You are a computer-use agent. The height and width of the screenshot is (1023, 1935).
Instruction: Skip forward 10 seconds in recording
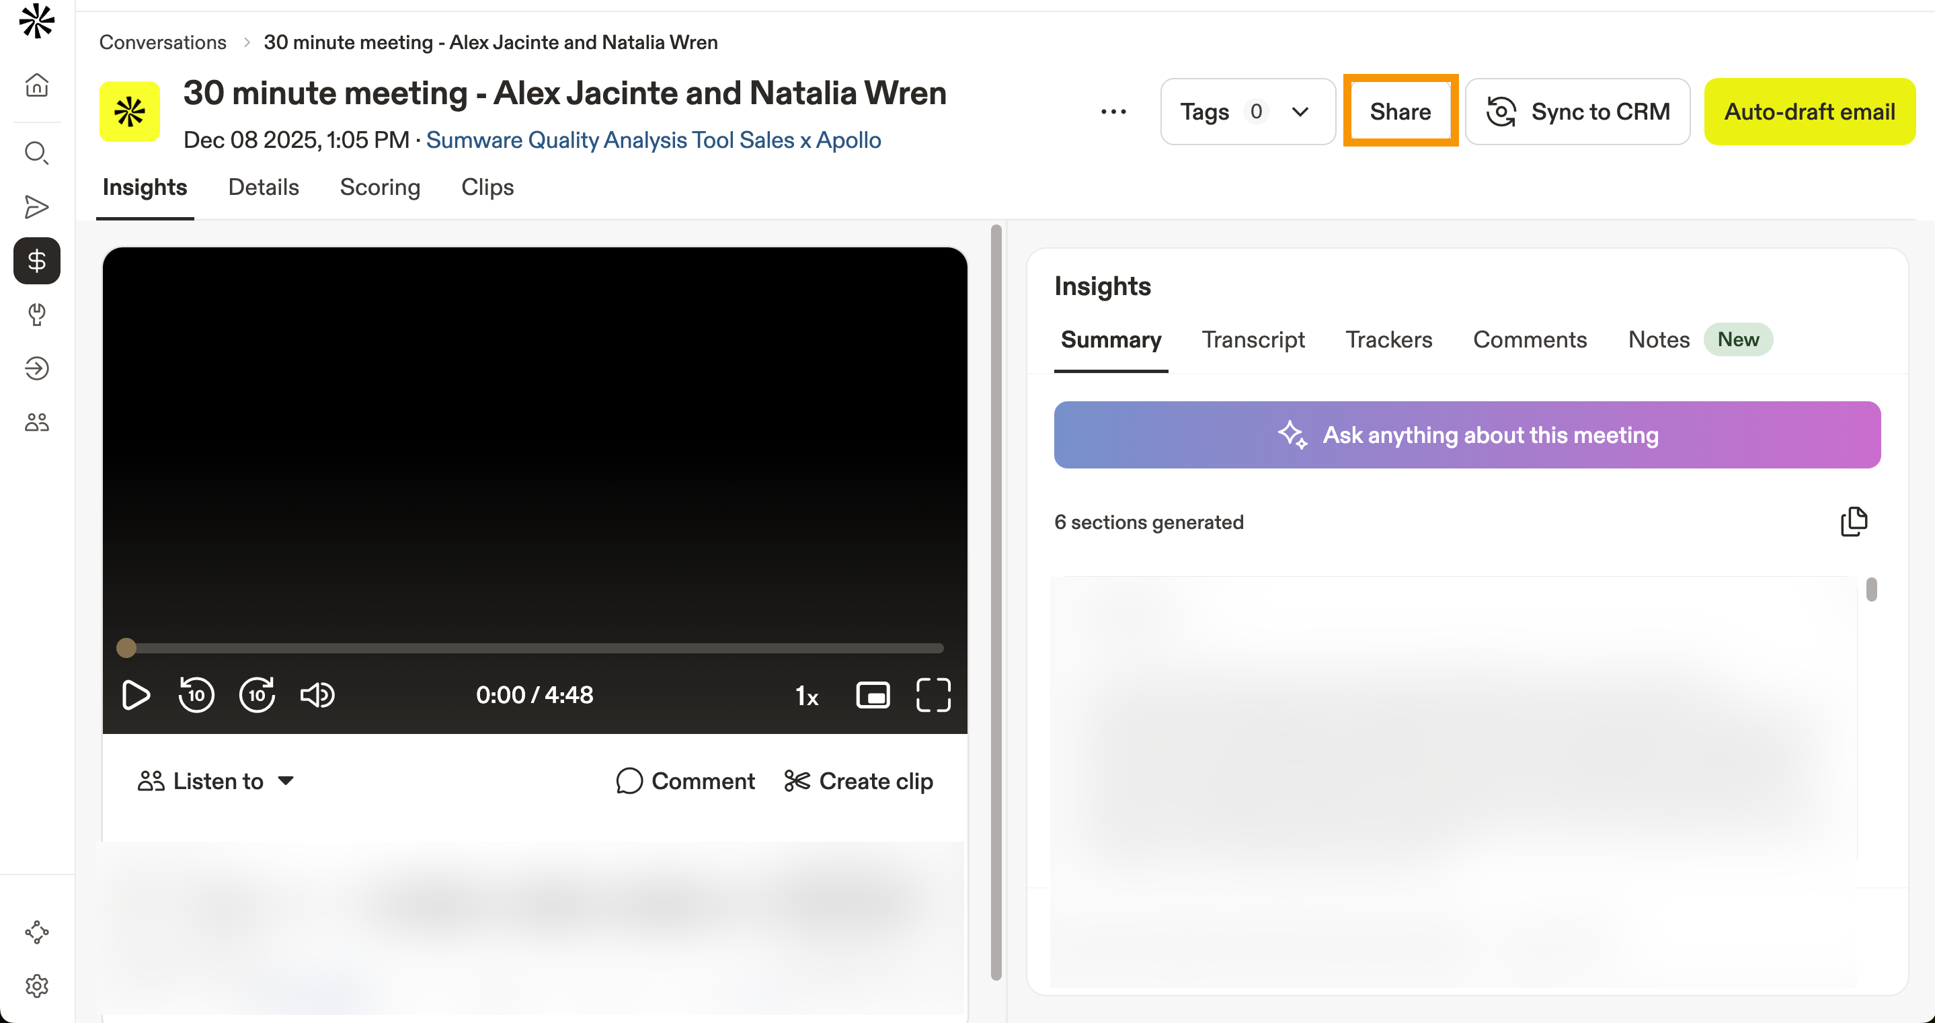(257, 695)
